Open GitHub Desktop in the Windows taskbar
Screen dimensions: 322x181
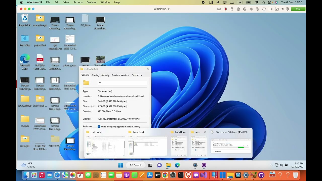(x=204, y=165)
